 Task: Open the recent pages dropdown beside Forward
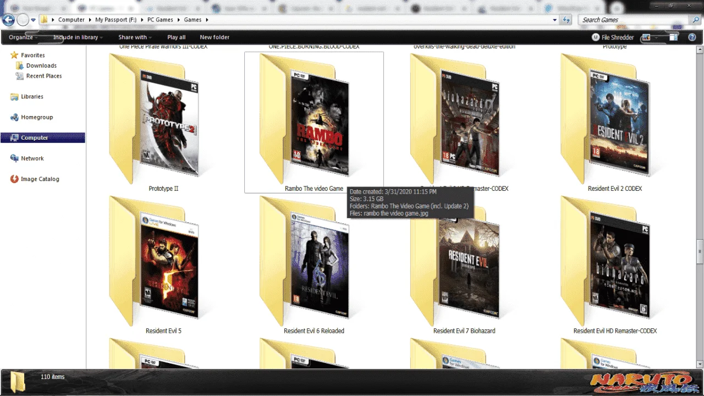pyautogui.click(x=34, y=20)
